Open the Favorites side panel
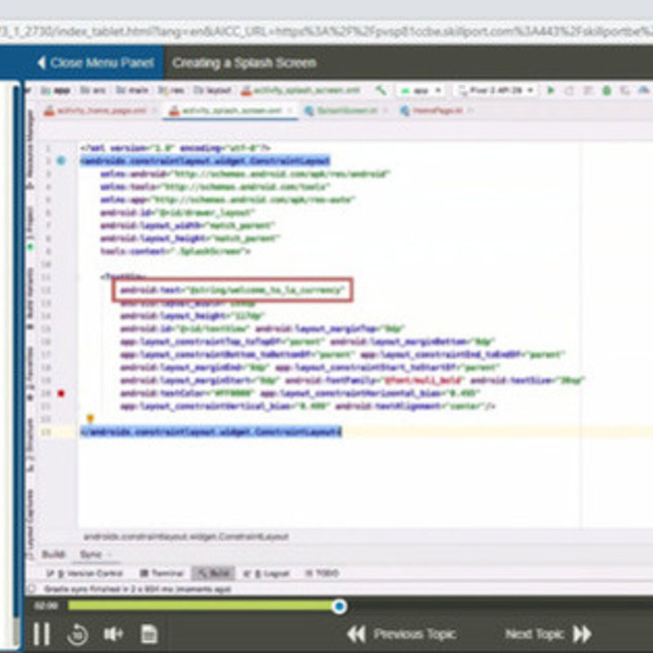Screen dimensions: 653x653 30,373
